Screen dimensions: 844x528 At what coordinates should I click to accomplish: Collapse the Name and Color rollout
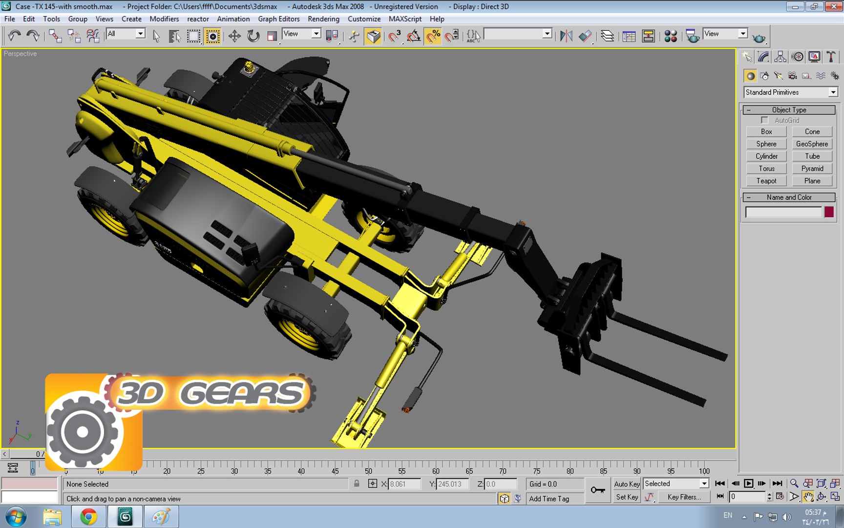click(x=789, y=198)
